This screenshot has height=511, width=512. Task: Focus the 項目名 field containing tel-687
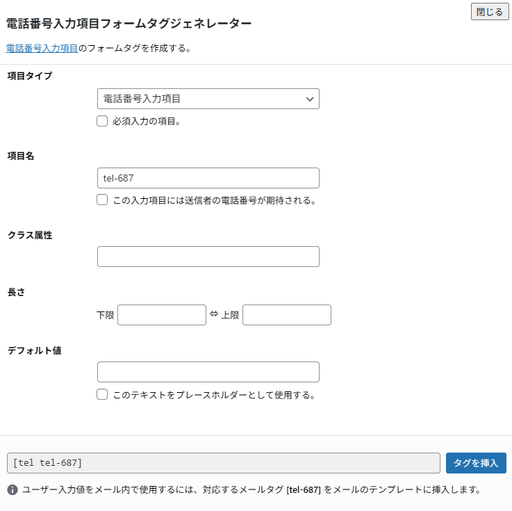(208, 178)
